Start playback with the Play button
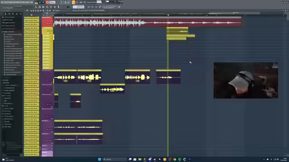Viewport: 289px width, 162px height. tap(40, 2)
